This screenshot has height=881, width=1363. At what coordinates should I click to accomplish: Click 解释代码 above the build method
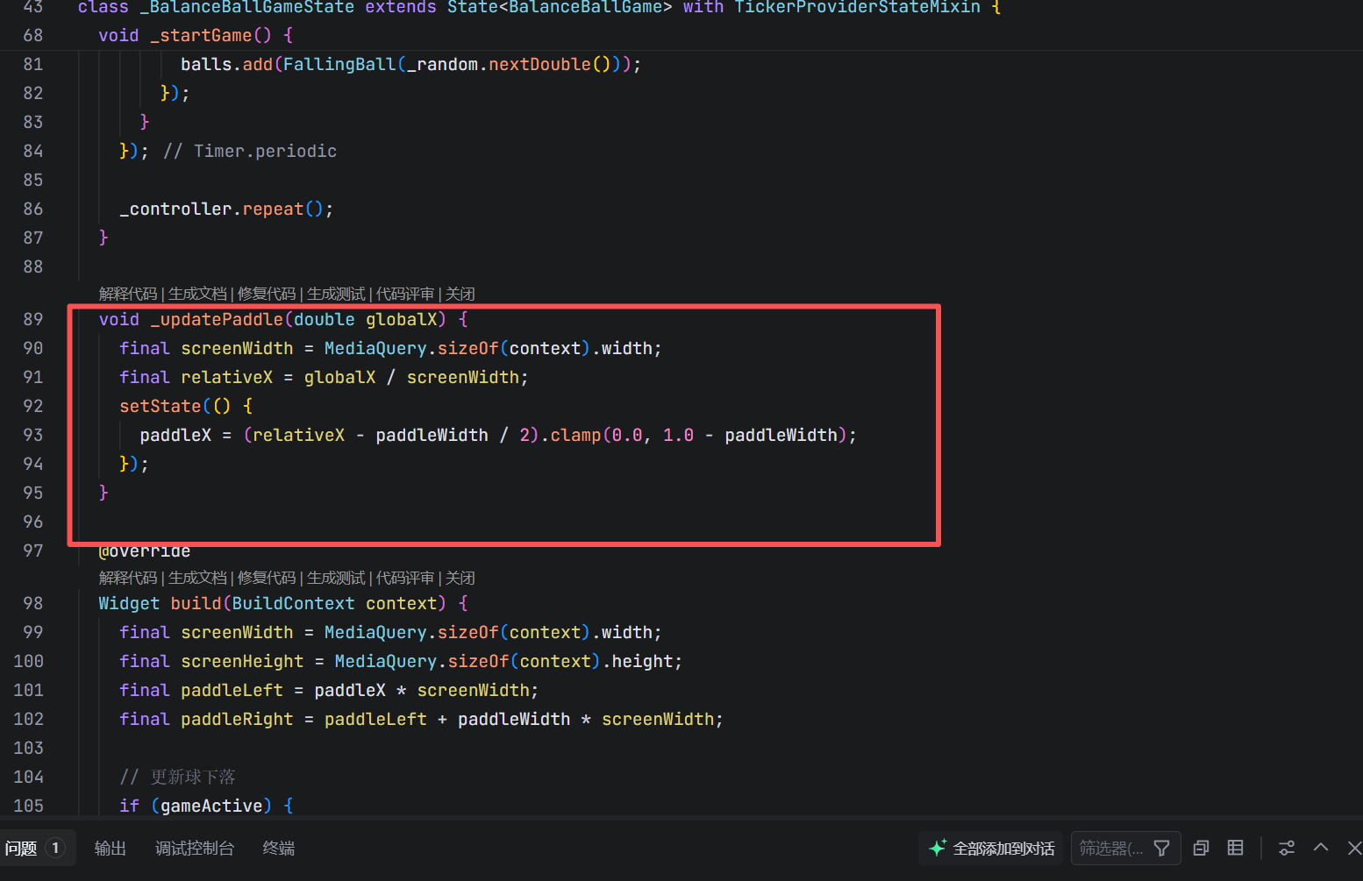(x=128, y=578)
